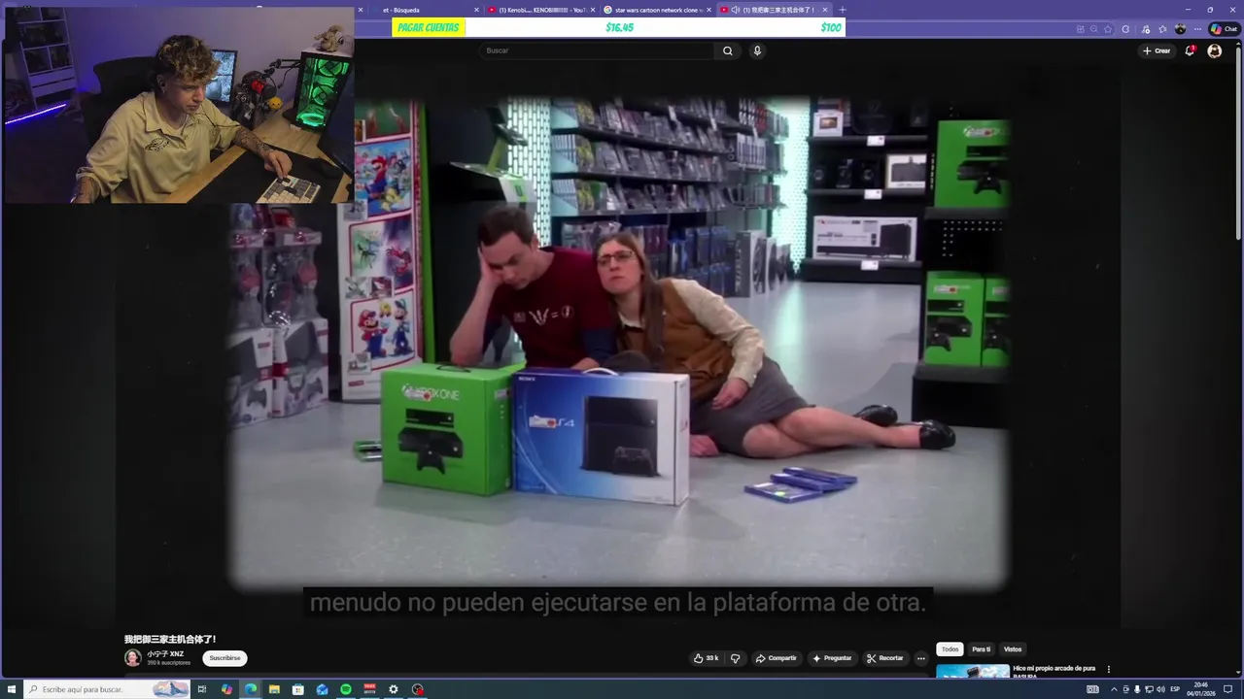
Task: Open Task View on the taskbar
Action: pyautogui.click(x=202, y=689)
